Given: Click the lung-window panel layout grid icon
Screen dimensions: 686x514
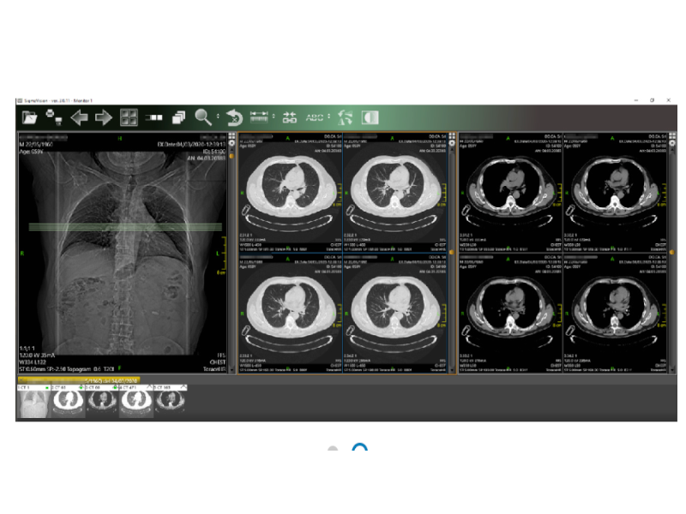Looking at the screenshot, I should 452,136.
